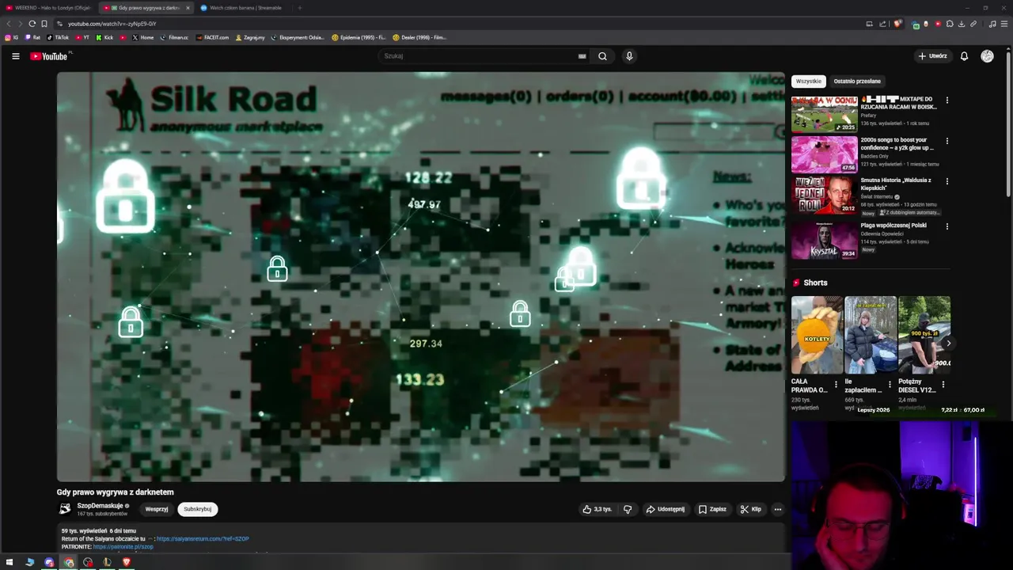Screen dimensions: 1013x570
Task: Open Windows Start menu
Action: tap(9, 562)
